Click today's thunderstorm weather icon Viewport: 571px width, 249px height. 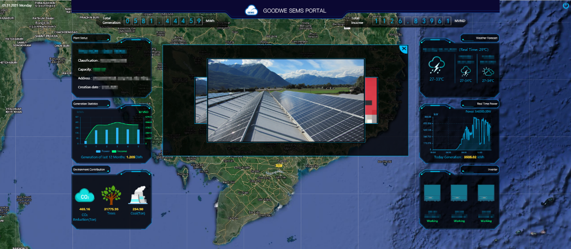point(436,66)
